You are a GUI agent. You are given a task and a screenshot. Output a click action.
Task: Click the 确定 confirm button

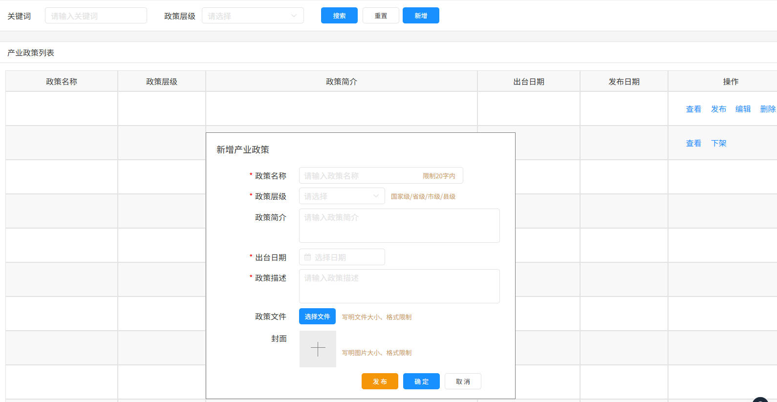[x=421, y=381]
